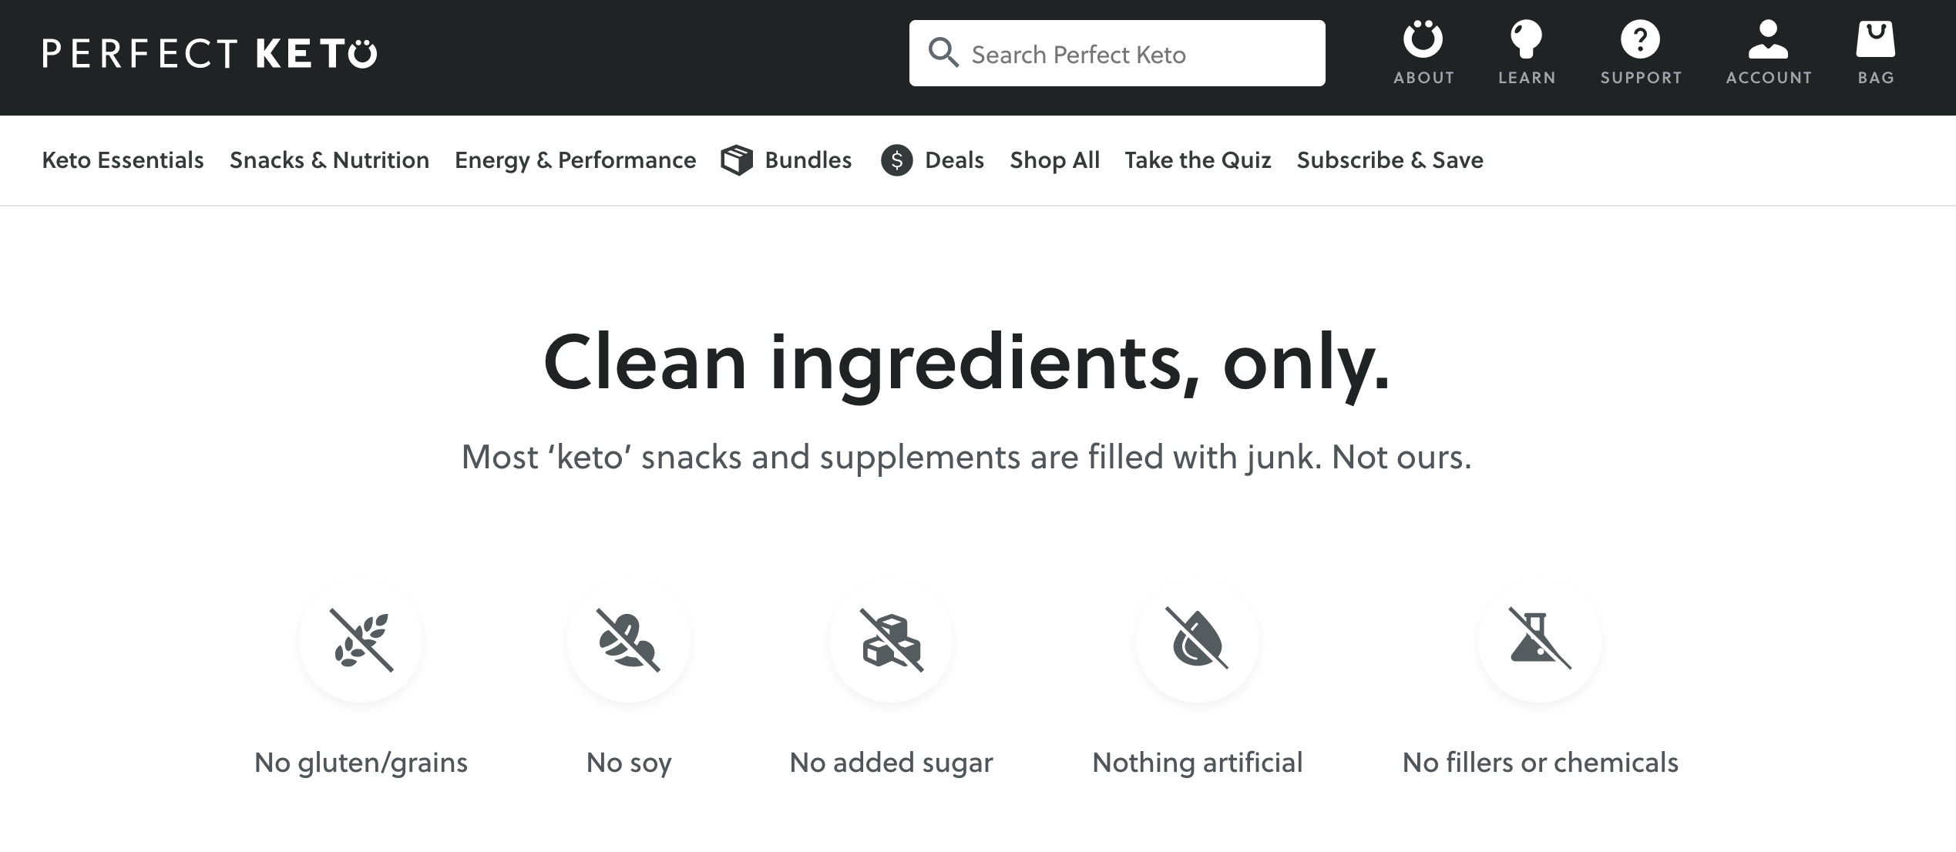Image resolution: width=1956 pixels, height=852 pixels.
Task: View the shopping Bag icon
Action: [x=1875, y=39]
